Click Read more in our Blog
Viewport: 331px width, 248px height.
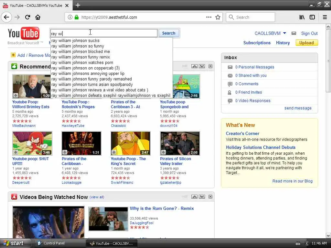[x=292, y=181]
